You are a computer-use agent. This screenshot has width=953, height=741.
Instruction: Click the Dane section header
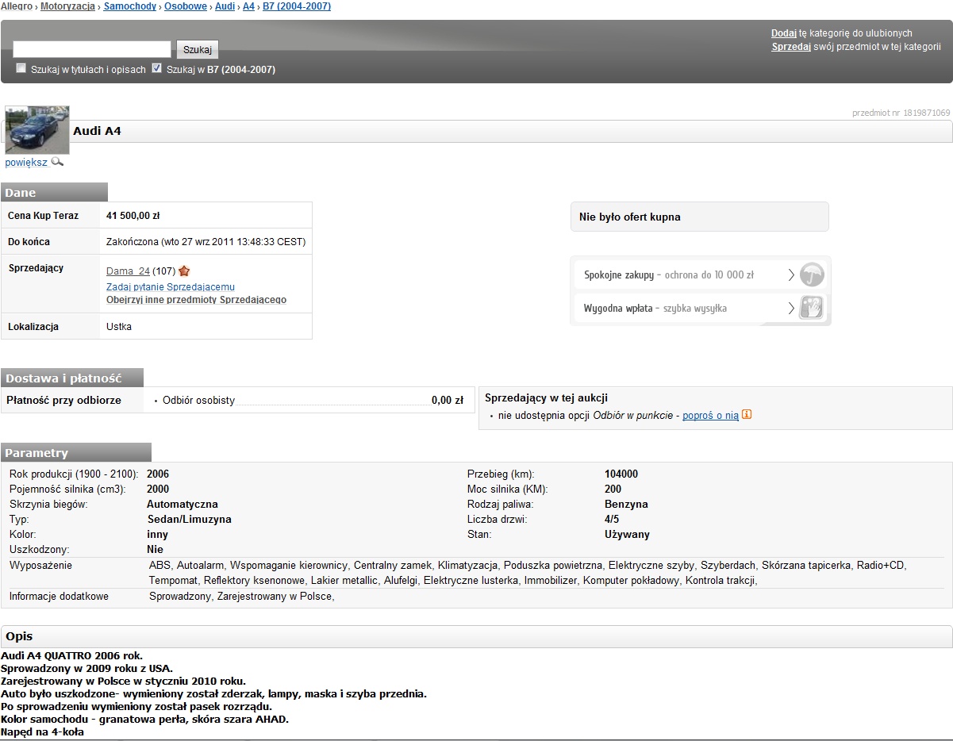click(x=54, y=192)
